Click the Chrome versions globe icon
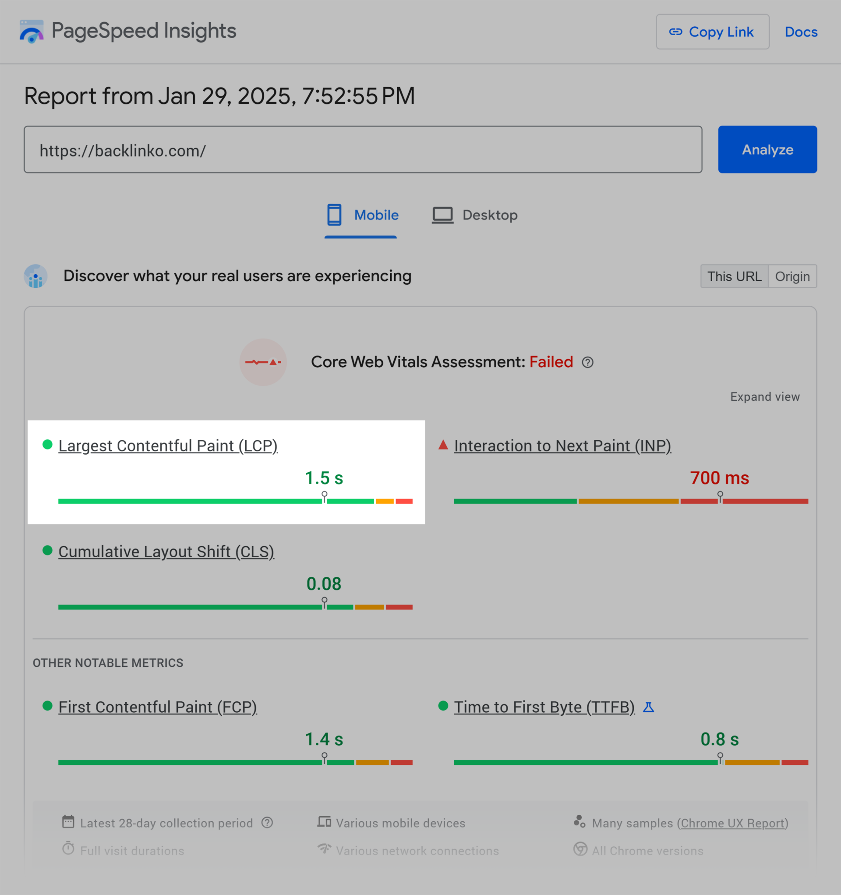 [x=580, y=850]
